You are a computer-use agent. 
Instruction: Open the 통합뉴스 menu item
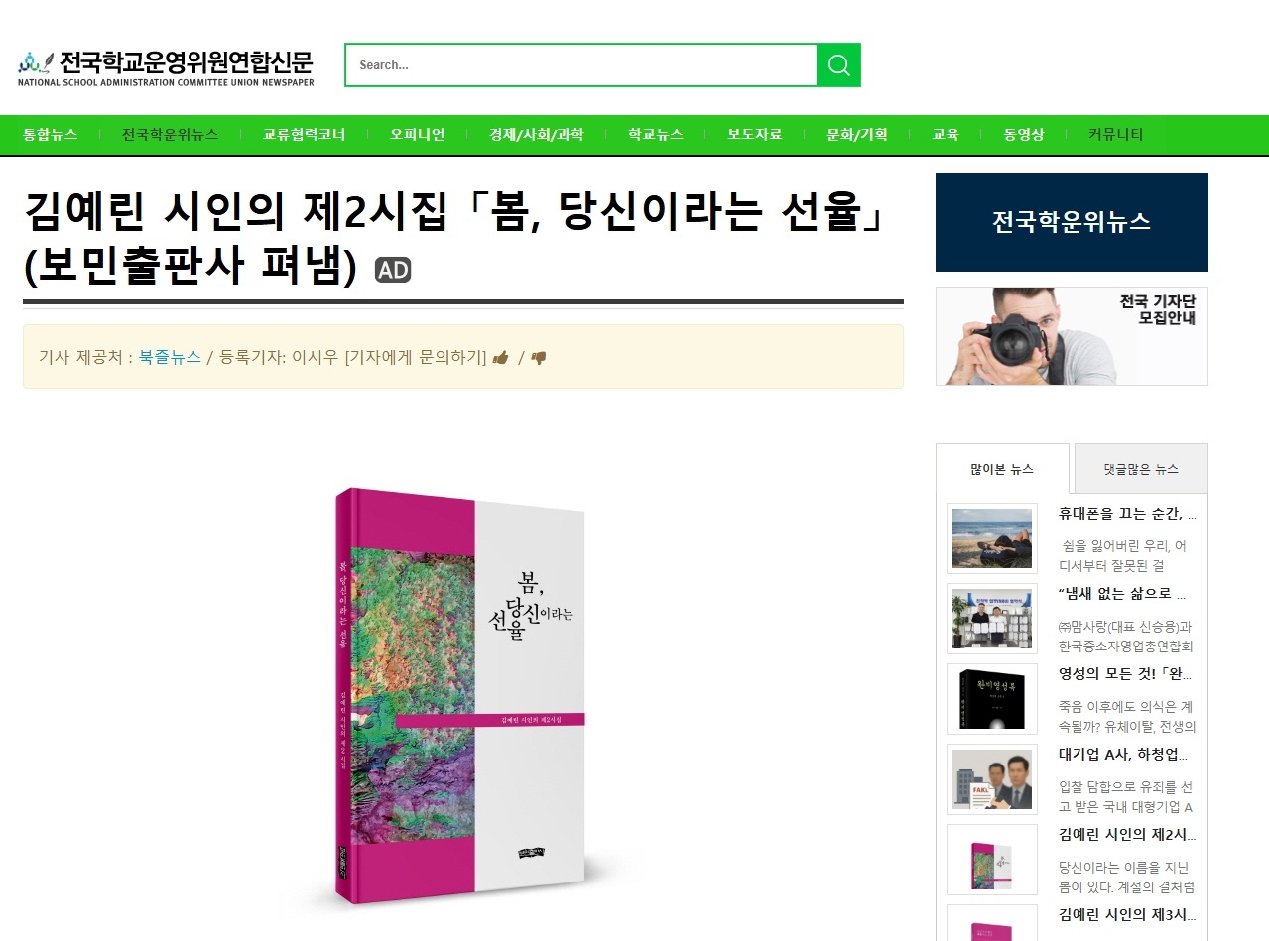tap(51, 135)
